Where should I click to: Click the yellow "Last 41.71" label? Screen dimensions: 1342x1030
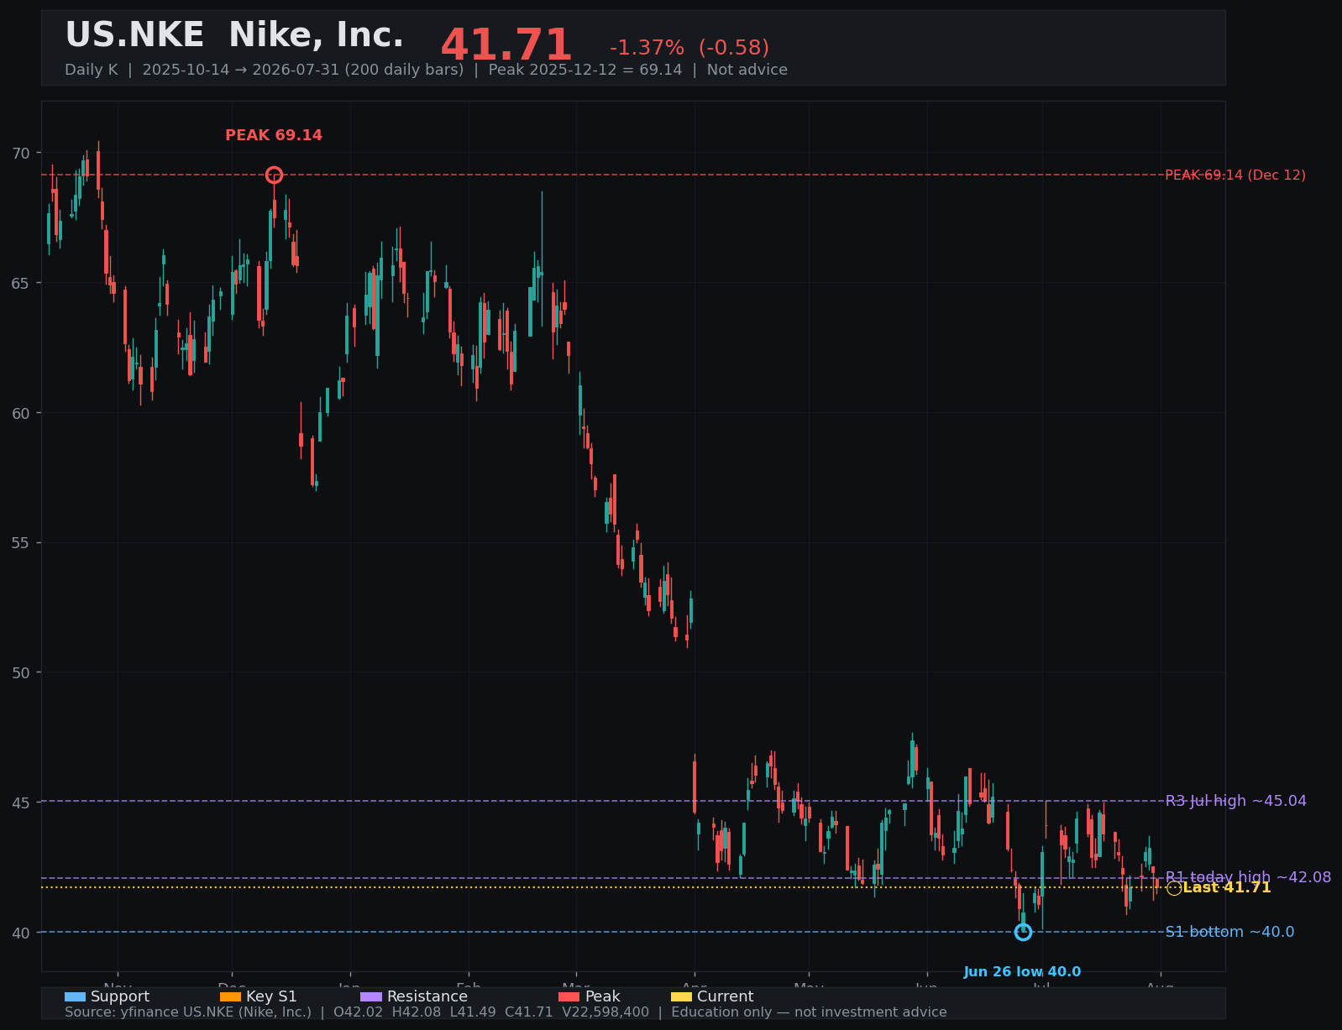pyautogui.click(x=1227, y=887)
